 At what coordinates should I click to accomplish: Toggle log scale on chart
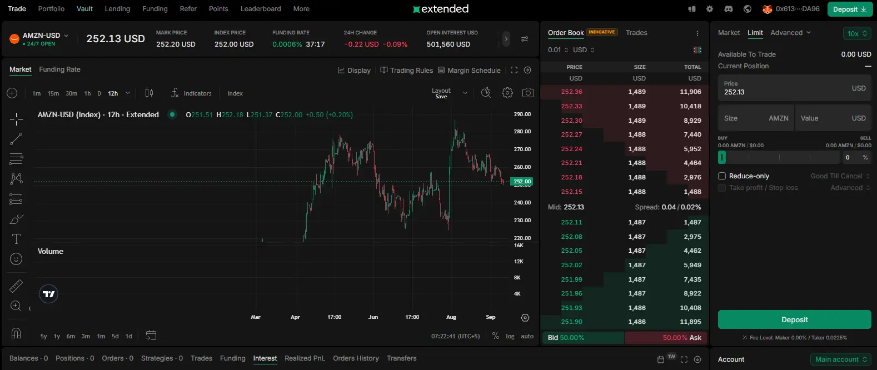510,336
